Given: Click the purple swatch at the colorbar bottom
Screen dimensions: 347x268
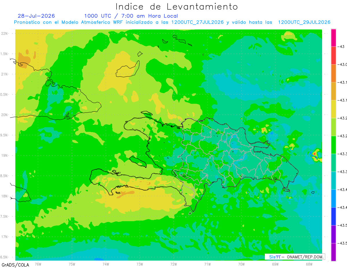Looking at the screenshot, I should 333,252.
